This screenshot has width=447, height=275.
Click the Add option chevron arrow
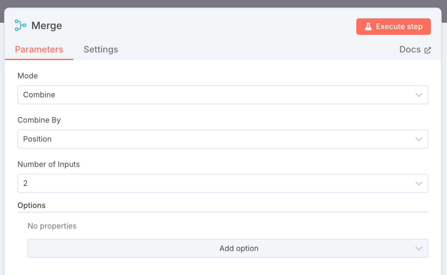[419, 248]
